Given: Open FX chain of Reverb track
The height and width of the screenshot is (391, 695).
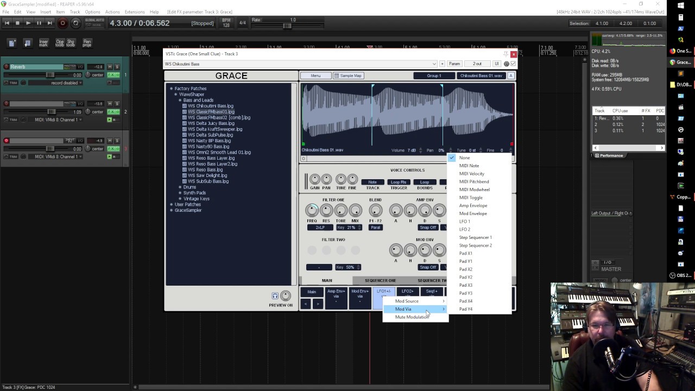Looking at the screenshot, I should click(112, 74).
